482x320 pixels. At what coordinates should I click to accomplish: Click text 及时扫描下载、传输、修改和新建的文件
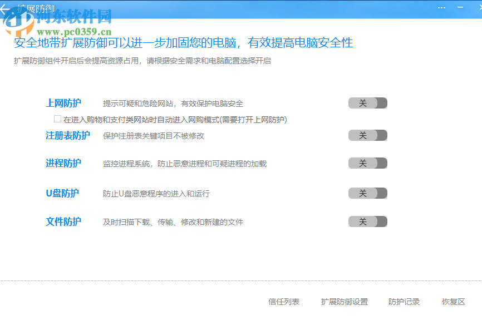click(x=173, y=222)
